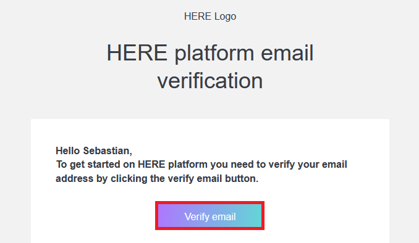Viewport: 419px width, 243px height.
Task: Click the Hello Sebastian greeting line
Action: (x=94, y=150)
